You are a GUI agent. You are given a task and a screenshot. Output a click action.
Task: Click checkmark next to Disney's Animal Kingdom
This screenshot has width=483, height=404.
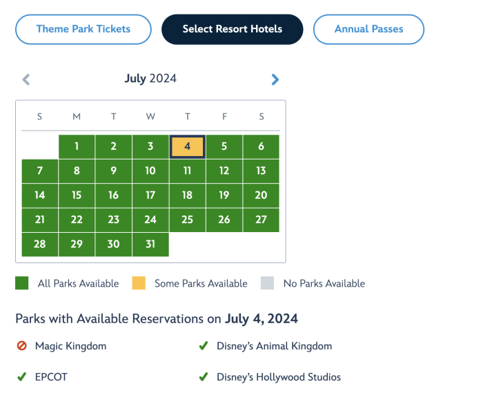coord(204,346)
